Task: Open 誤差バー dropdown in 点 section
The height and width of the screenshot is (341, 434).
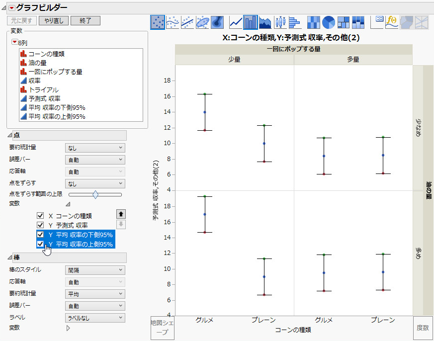Action: pos(95,160)
